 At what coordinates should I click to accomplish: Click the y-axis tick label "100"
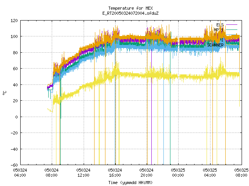click(x=14, y=36)
